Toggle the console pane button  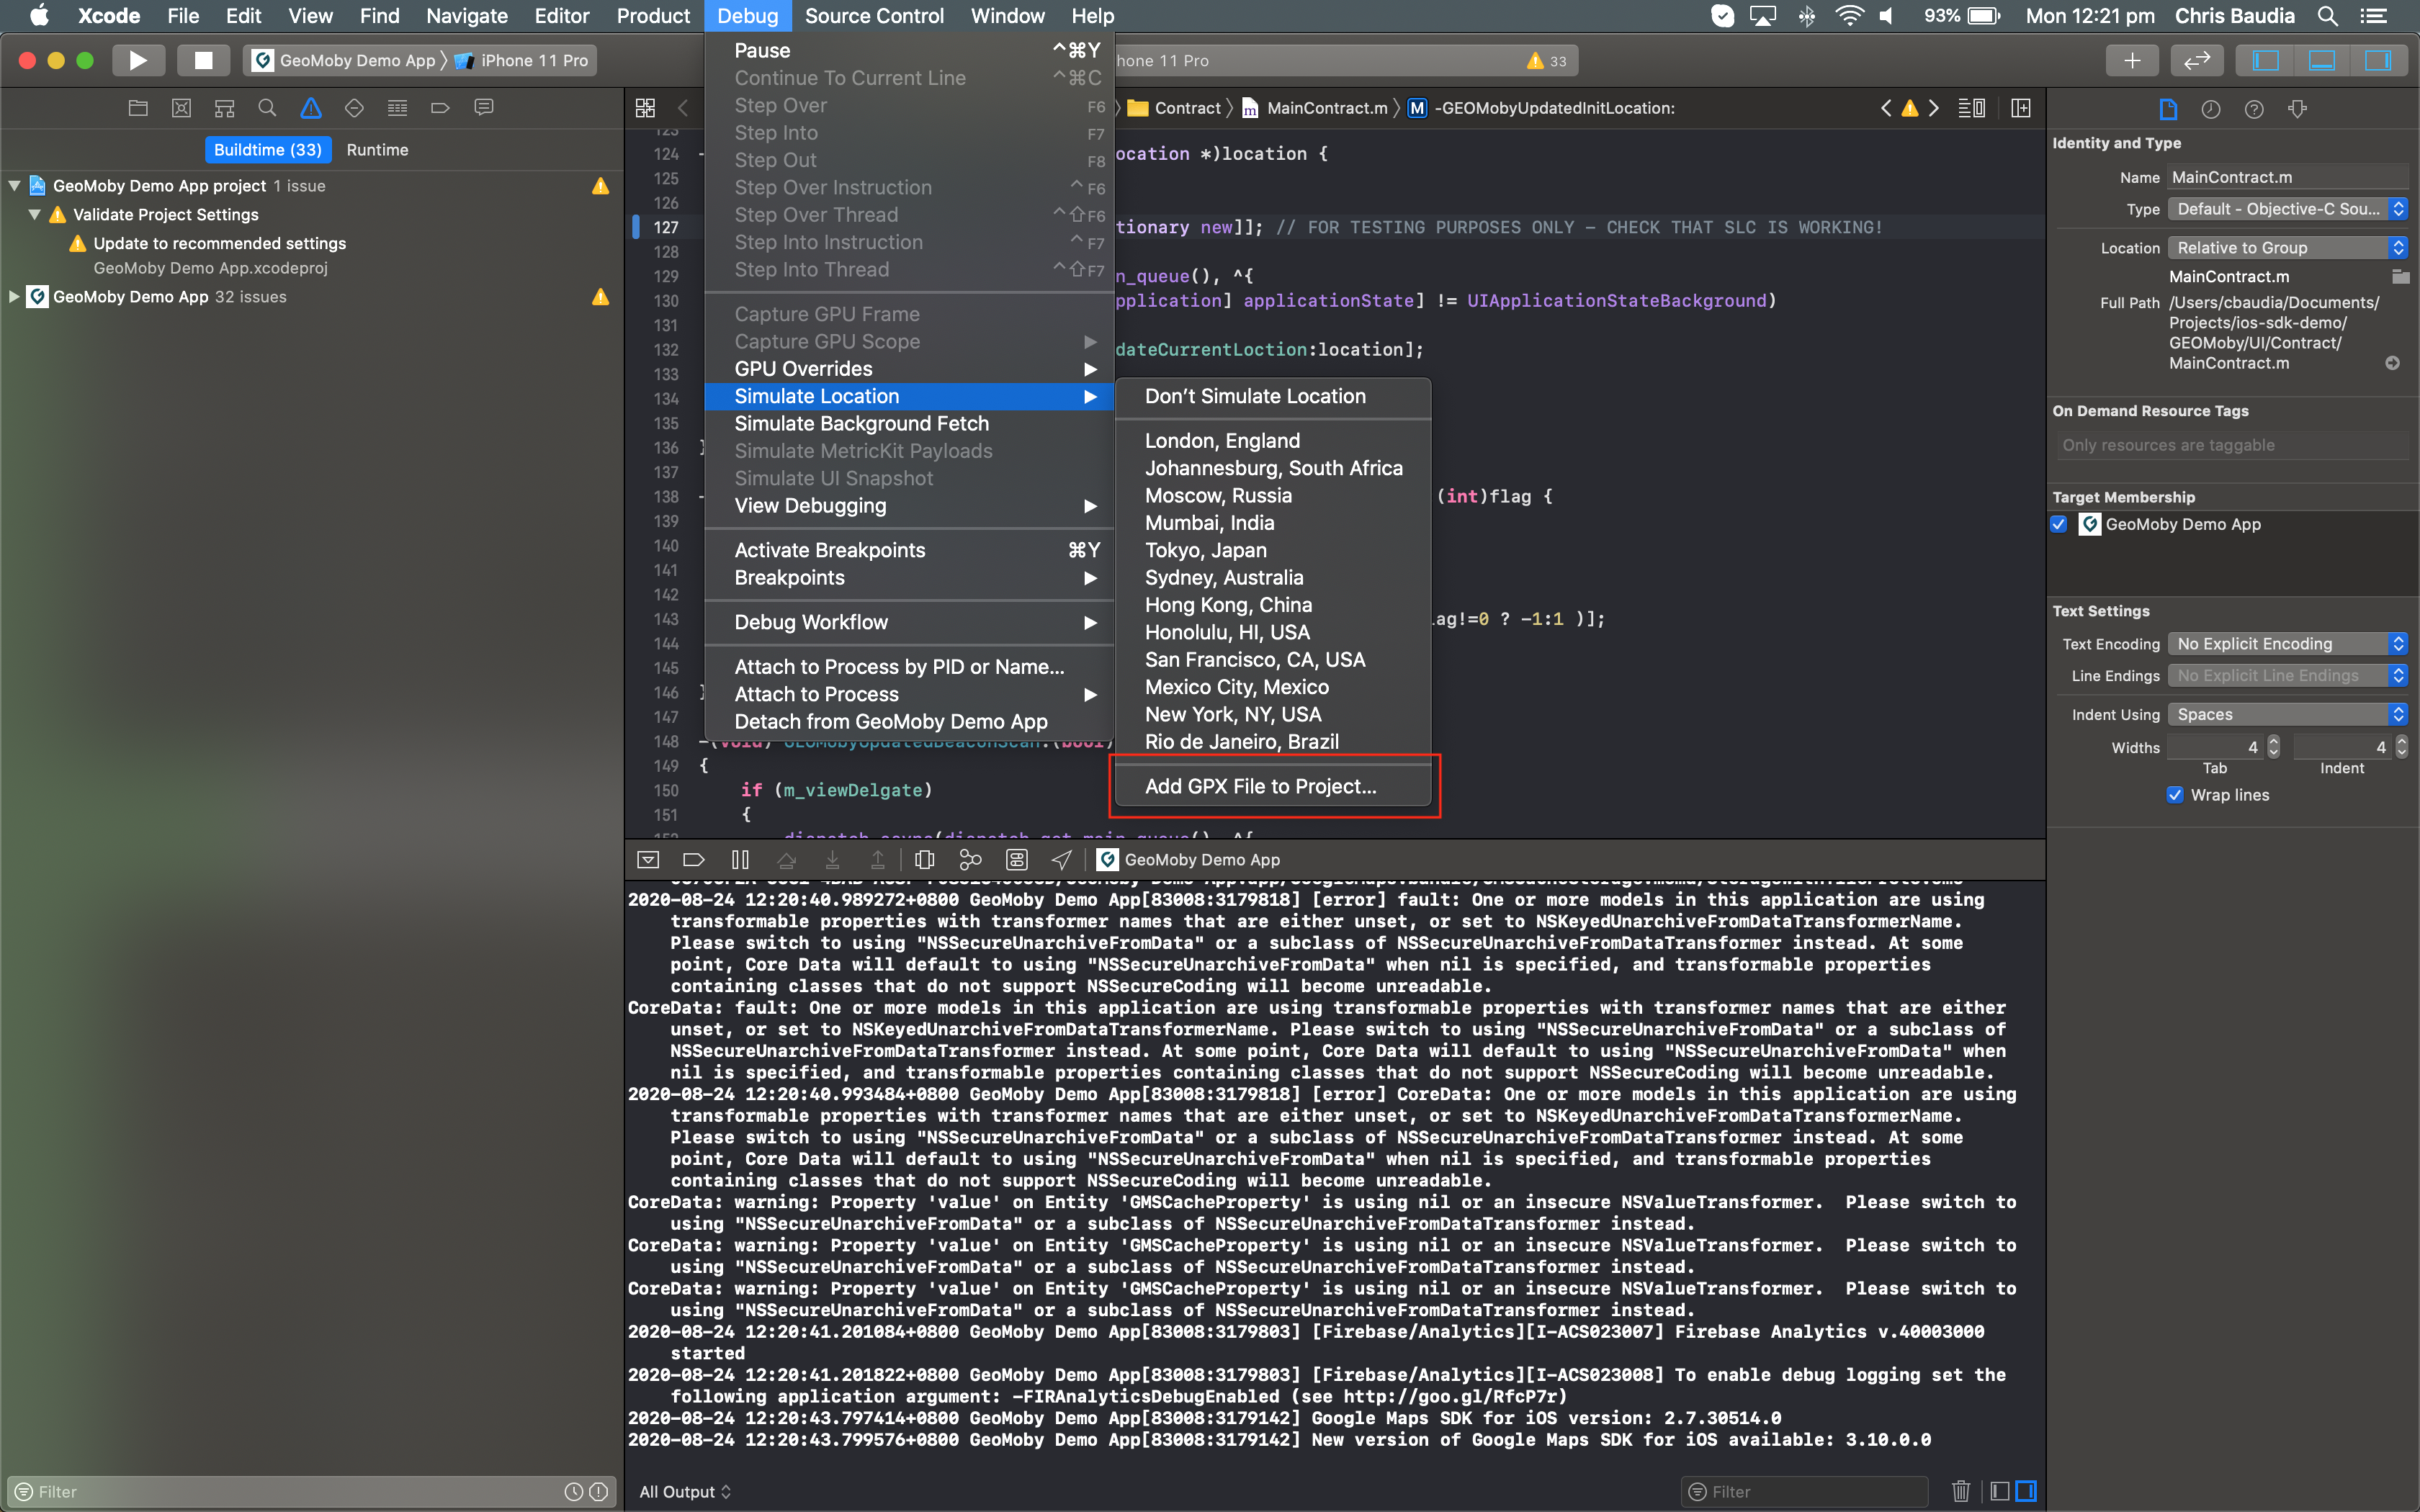(x=2026, y=1491)
